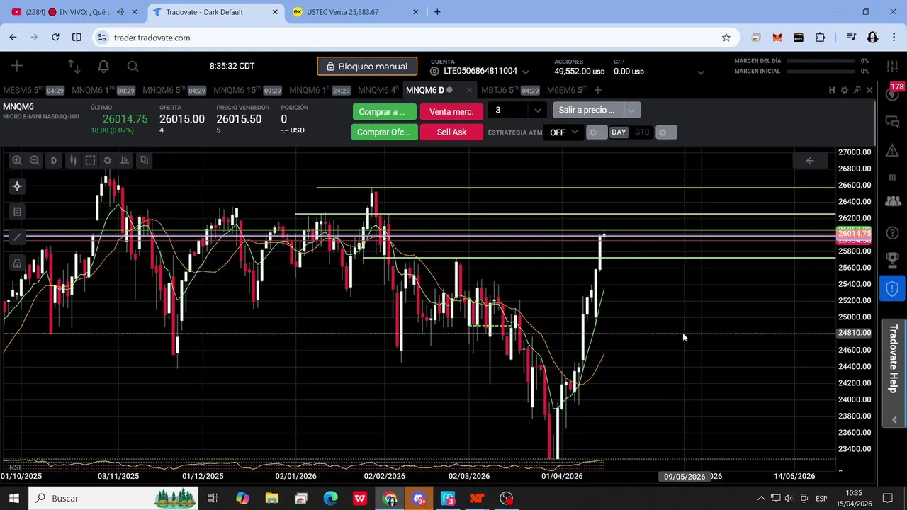Viewport: 907px width, 510px height.
Task: Bookmark this page with the star icon
Action: 726,38
